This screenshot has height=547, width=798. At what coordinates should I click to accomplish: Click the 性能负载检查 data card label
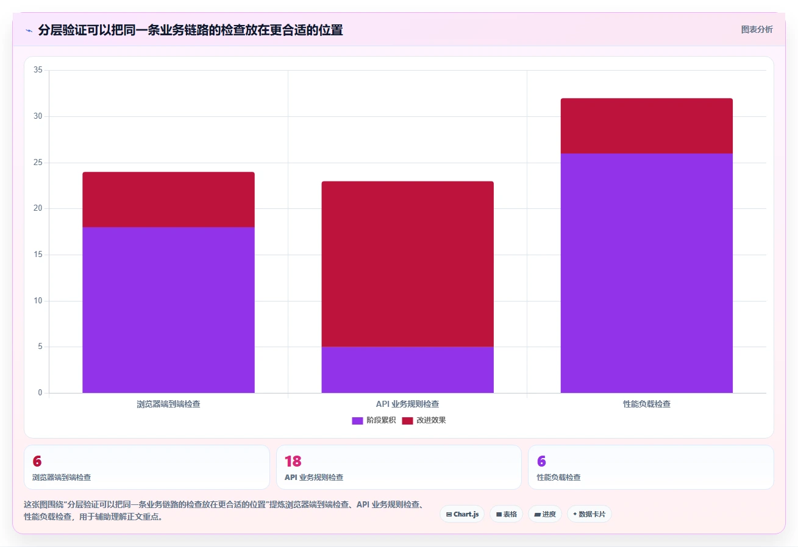pos(558,478)
